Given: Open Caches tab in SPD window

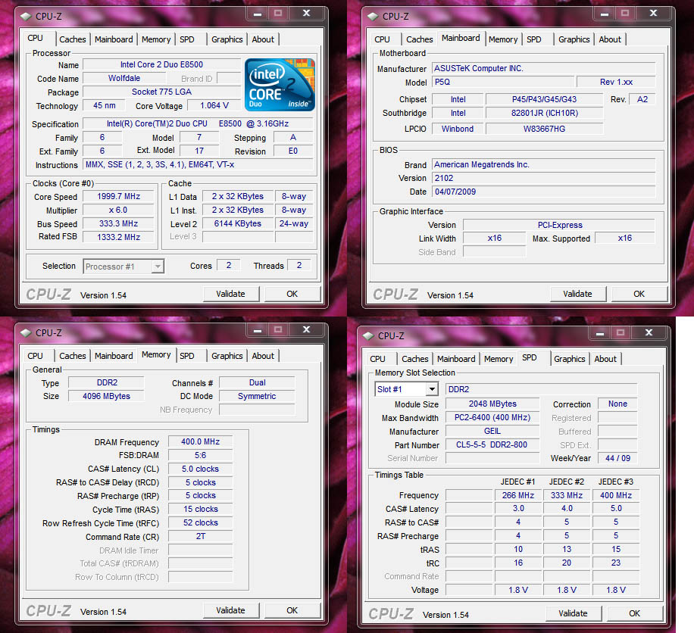Looking at the screenshot, I should (414, 359).
